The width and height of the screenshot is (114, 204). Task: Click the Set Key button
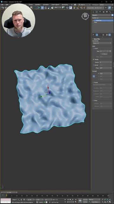coord(85,202)
